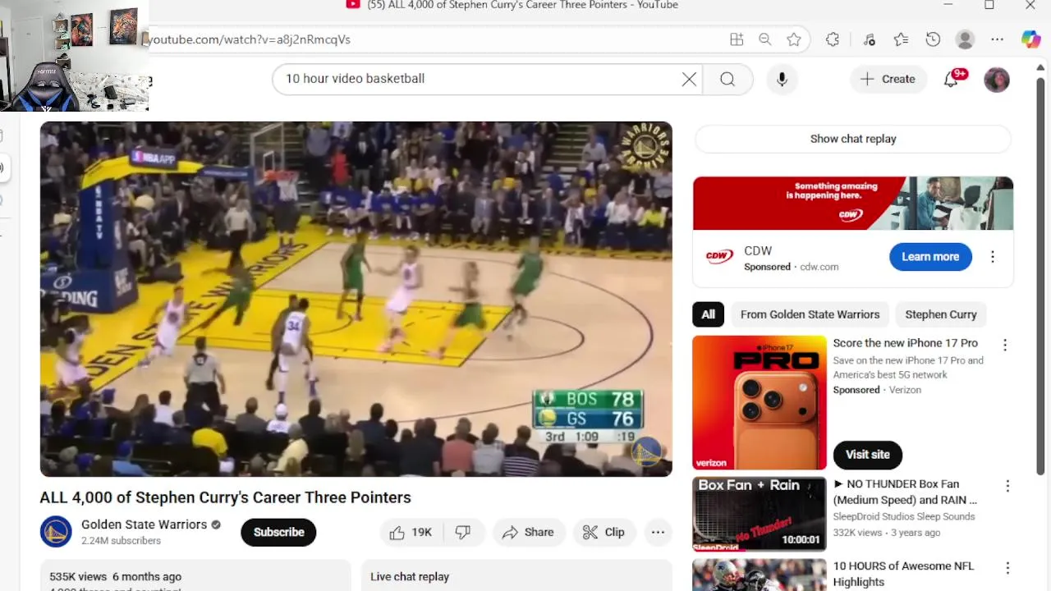Open the iPhone 17 Pro ad thumbnail

tap(760, 402)
